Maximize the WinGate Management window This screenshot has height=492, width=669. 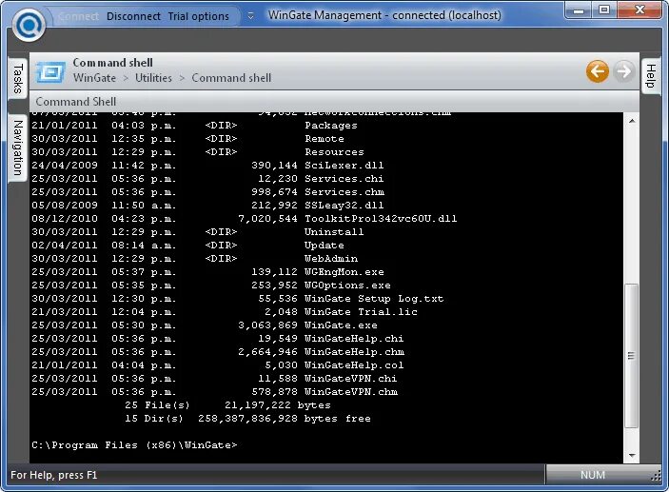(604, 10)
